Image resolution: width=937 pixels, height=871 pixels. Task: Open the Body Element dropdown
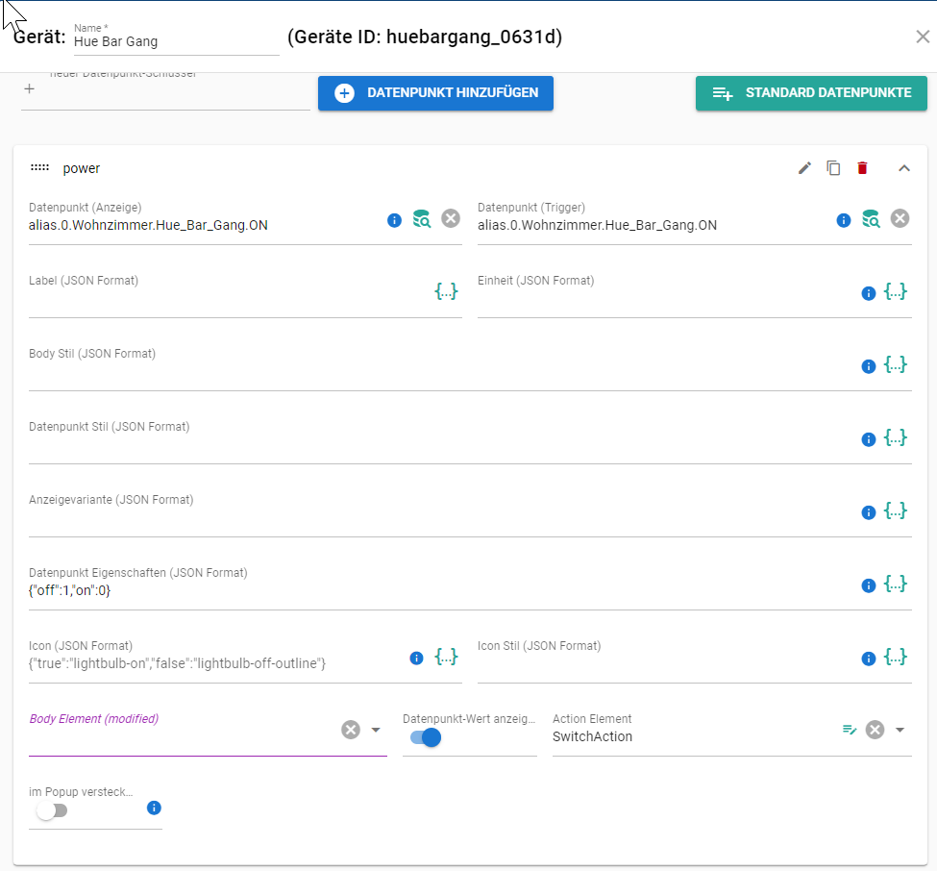coord(376,730)
